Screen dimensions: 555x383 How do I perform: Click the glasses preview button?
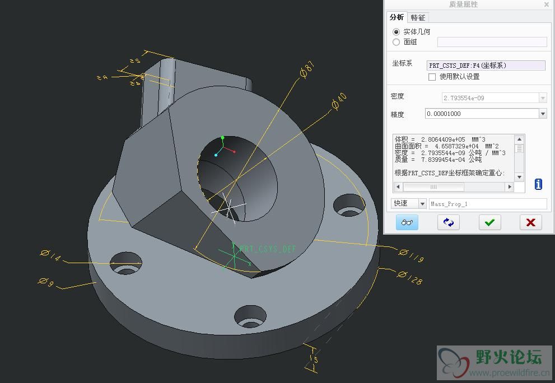click(x=407, y=222)
